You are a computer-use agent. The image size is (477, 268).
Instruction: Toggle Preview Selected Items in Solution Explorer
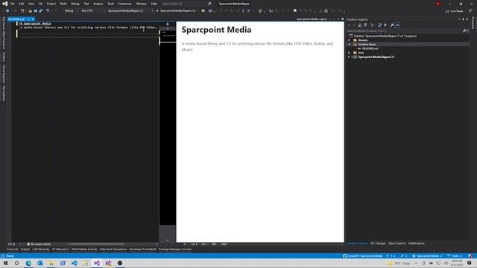tap(397, 25)
